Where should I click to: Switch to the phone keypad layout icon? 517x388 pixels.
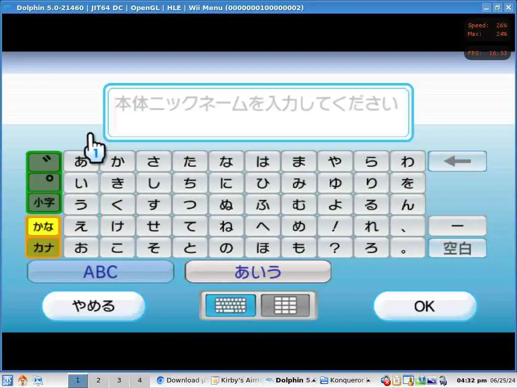point(285,305)
